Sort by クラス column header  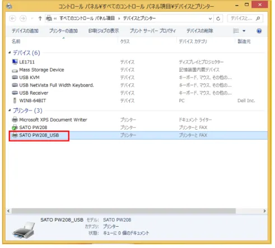coord(125,42)
